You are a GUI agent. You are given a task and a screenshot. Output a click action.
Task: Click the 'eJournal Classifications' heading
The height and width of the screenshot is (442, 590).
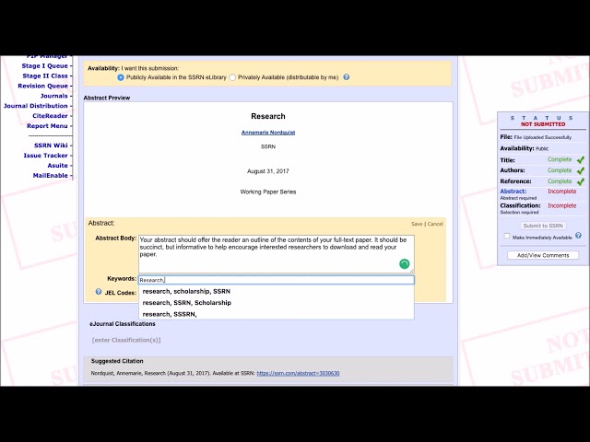coord(123,323)
